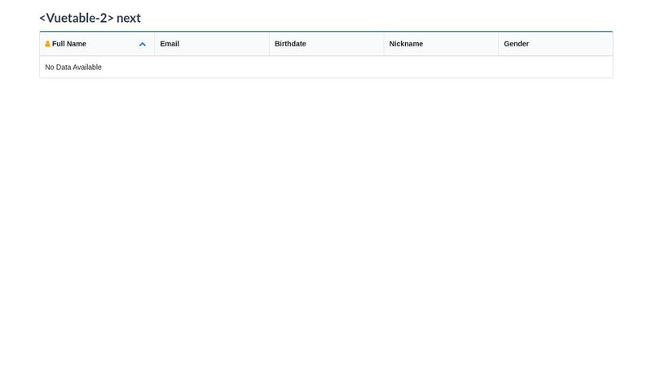
Task: Toggle ascending sort arrow on Full Name
Action: click(143, 45)
